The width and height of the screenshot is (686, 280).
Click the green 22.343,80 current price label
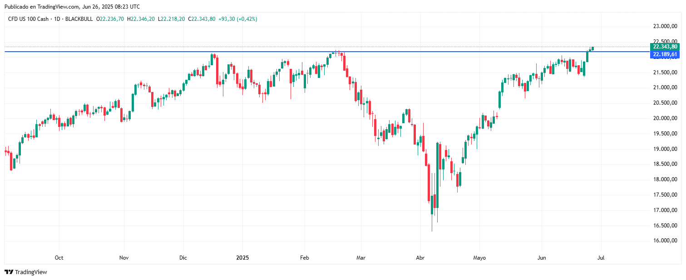pos(665,47)
